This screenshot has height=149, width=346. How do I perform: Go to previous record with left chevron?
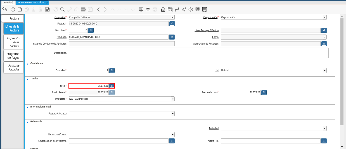coord(98,9)
